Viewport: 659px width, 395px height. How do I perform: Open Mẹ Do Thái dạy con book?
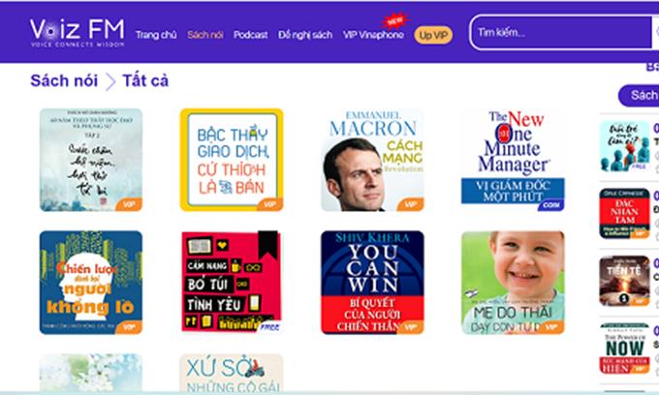[513, 283]
